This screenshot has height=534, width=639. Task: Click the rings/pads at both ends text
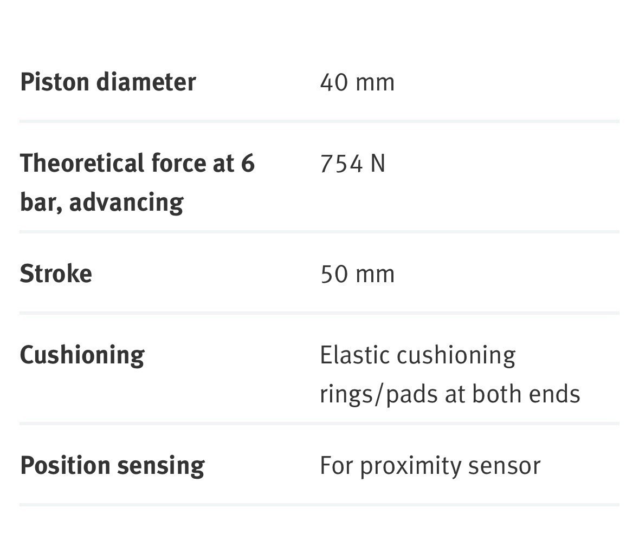point(450,394)
